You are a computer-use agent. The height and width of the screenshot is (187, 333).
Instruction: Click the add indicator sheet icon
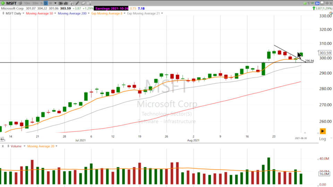pyautogui.click(x=71, y=3)
